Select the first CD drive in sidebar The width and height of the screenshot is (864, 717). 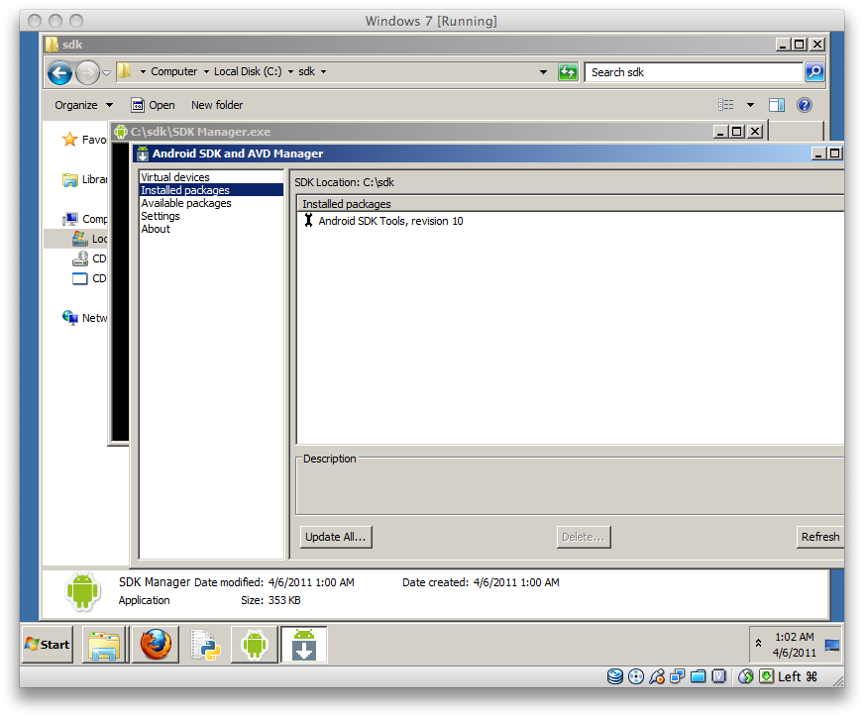point(89,258)
